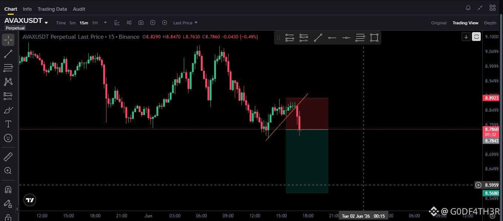The height and width of the screenshot is (221, 503).
Task: Open candlestick chart type selector
Action: point(129,23)
